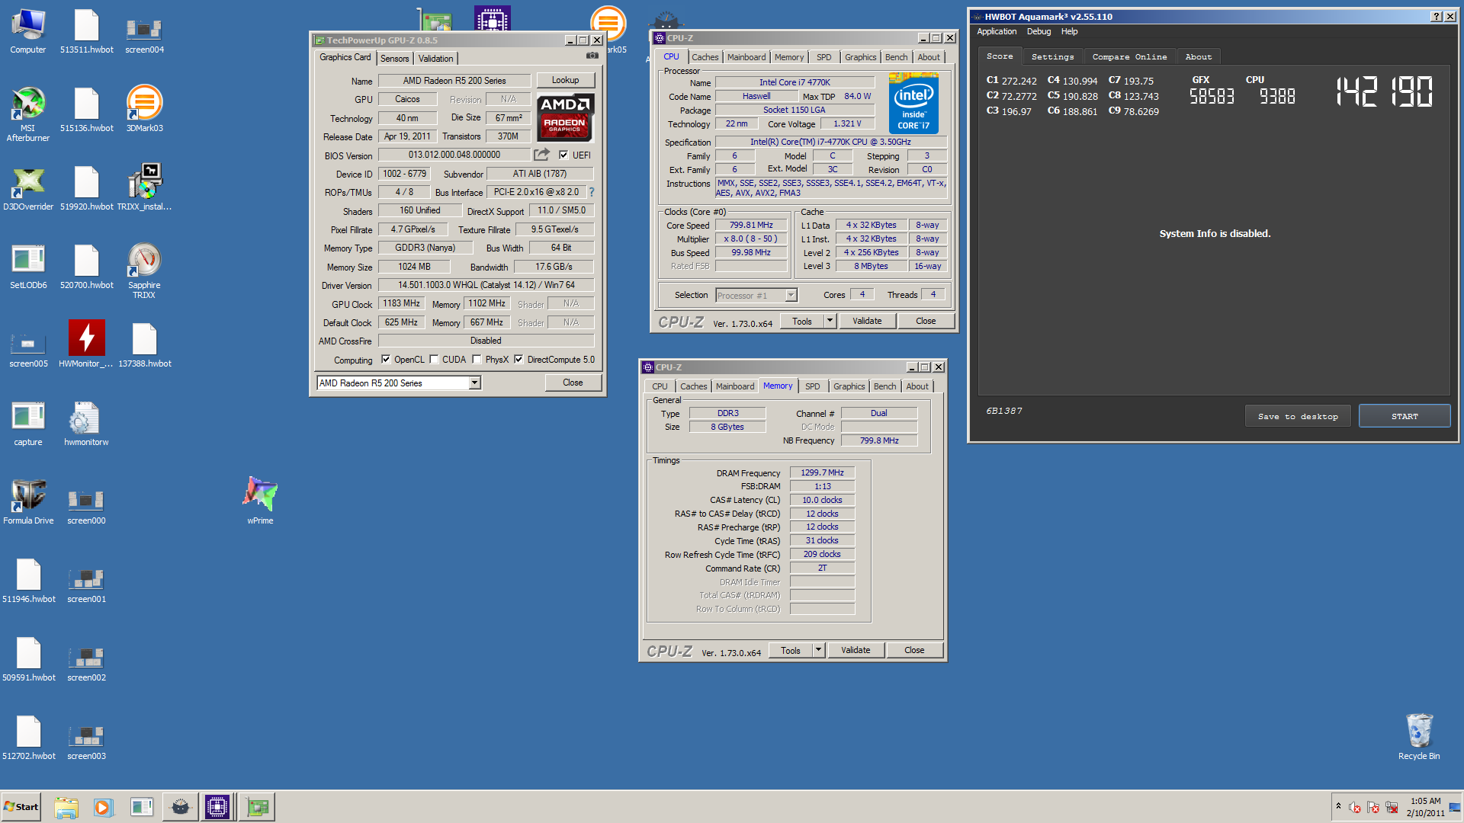The width and height of the screenshot is (1464, 823).
Task: Open hwmonitorw desktop icon
Action: click(86, 424)
